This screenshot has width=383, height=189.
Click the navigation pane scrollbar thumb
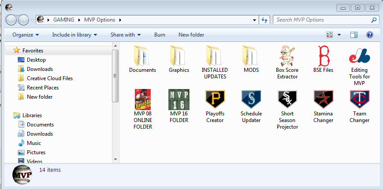[x=116, y=76]
